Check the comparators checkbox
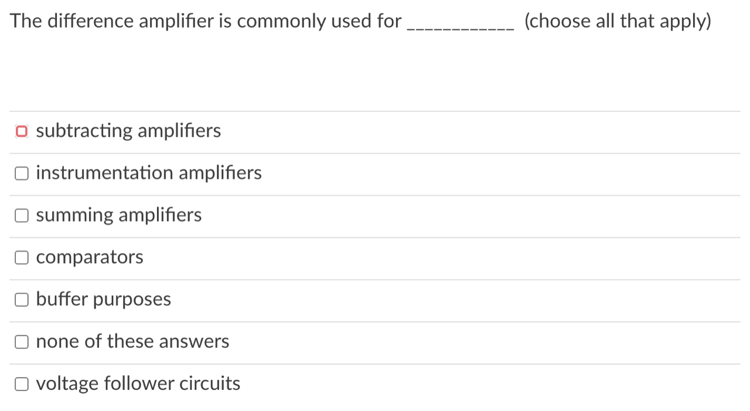Screen dimensions: 750x411 point(21,257)
